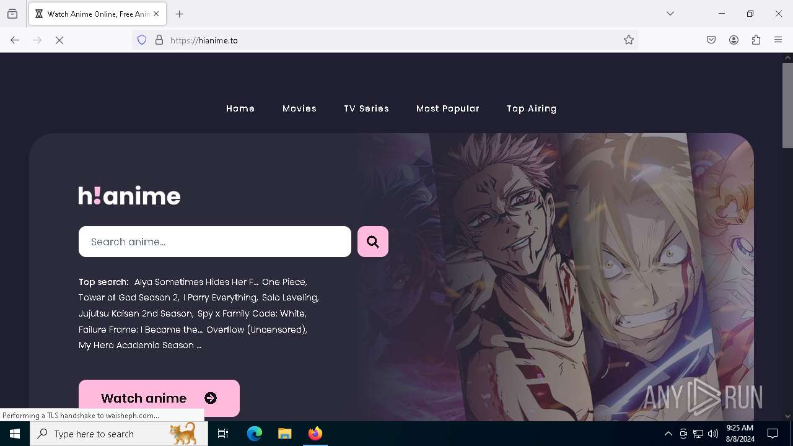Open the volume speaker tray icon
Viewport: 793px width, 446px height.
713,434
